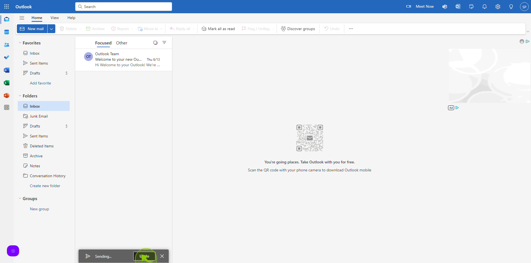
Task: Toggle the navigation pane hamburger icon
Action: point(22,18)
